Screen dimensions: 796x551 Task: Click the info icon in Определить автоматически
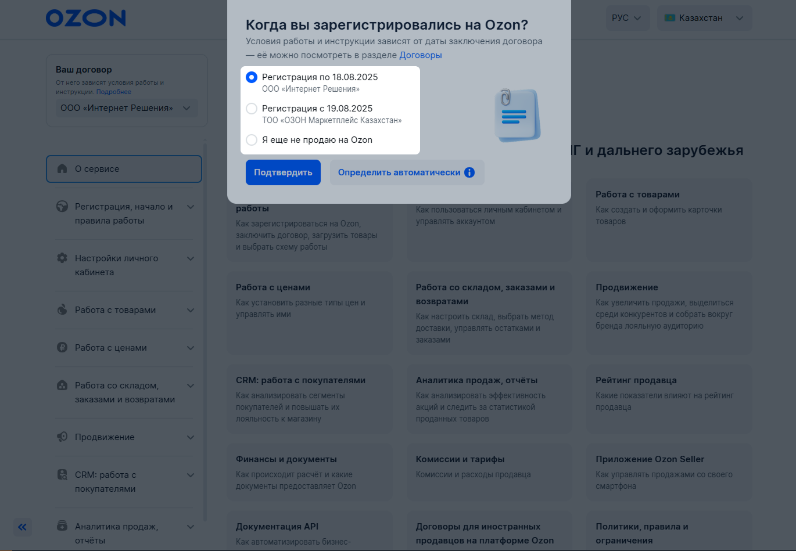point(469,172)
